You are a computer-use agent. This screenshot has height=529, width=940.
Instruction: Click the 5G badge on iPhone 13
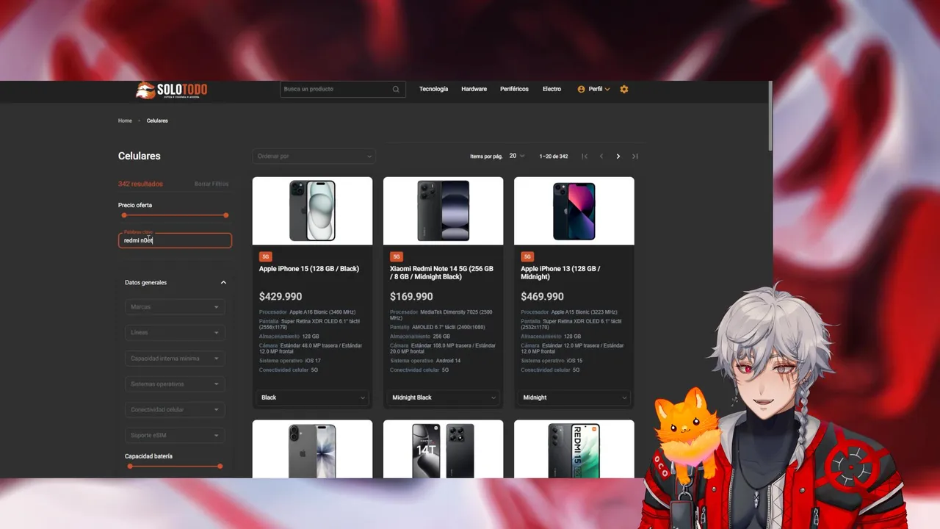coord(527,256)
